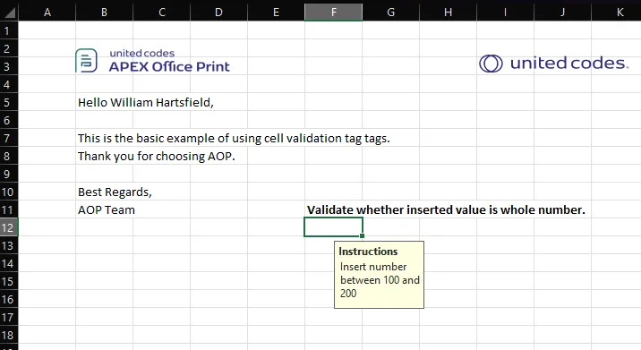This screenshot has height=350, width=641.
Task: Select row 15 header
Action: point(9,281)
